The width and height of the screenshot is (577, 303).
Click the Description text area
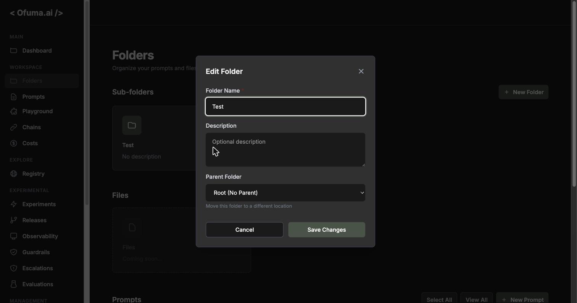tap(285, 150)
